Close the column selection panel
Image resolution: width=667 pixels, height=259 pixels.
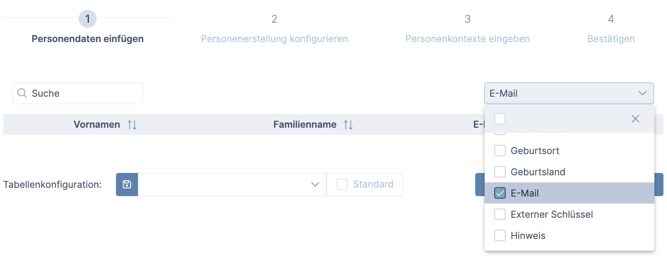coord(635,119)
